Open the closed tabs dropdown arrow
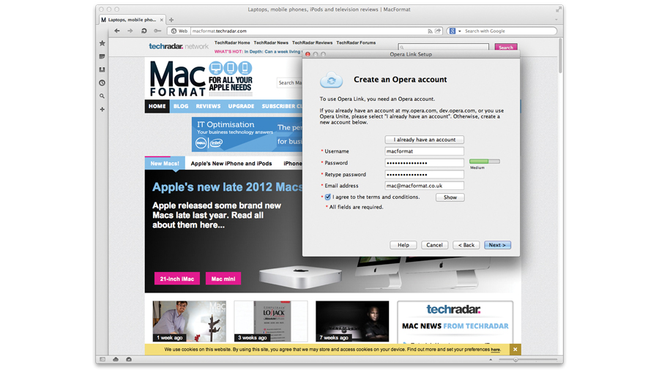This screenshot has width=659, height=370. (x=556, y=20)
